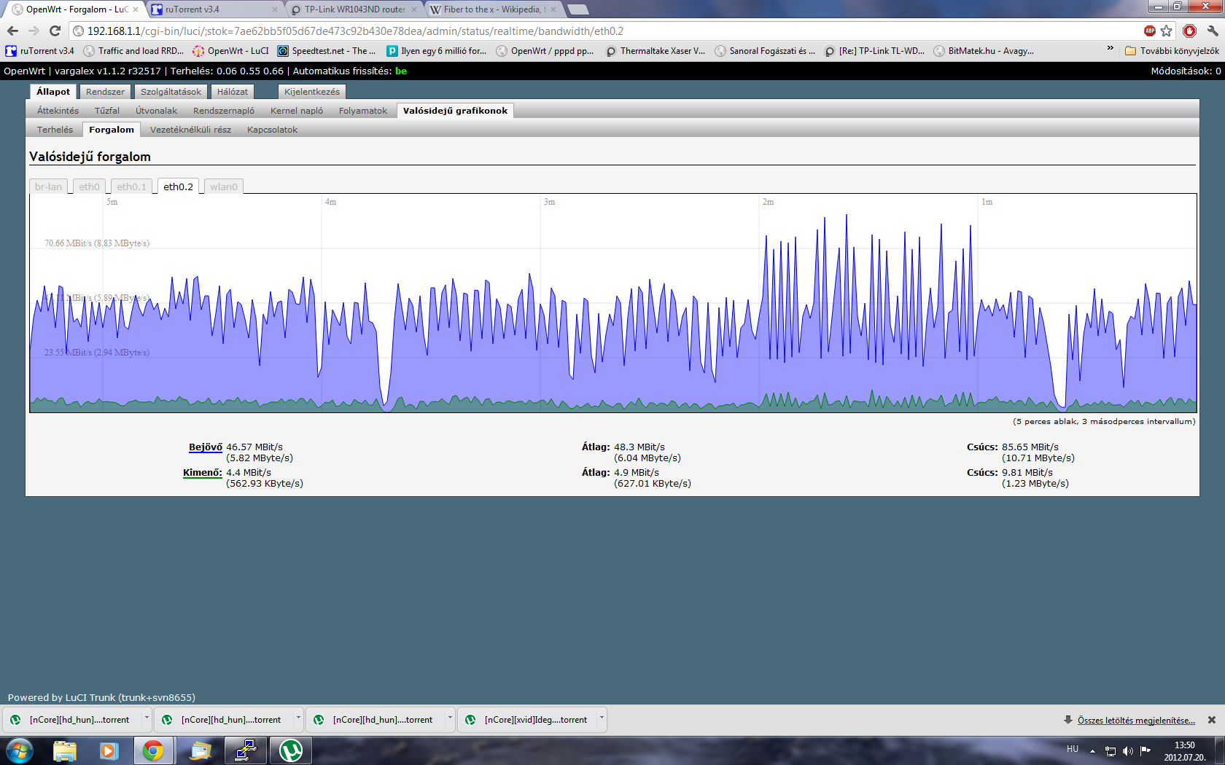Select the Rendszer main tab
1225x765 pixels.
click(x=105, y=92)
